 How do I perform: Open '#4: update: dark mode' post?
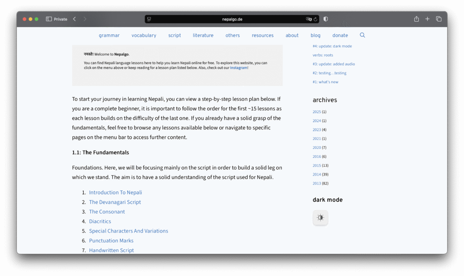pos(332,46)
